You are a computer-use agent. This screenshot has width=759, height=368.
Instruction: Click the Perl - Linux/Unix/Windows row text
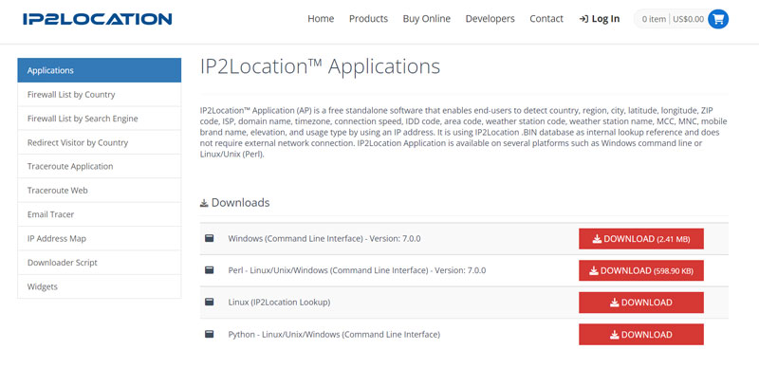[x=357, y=270]
